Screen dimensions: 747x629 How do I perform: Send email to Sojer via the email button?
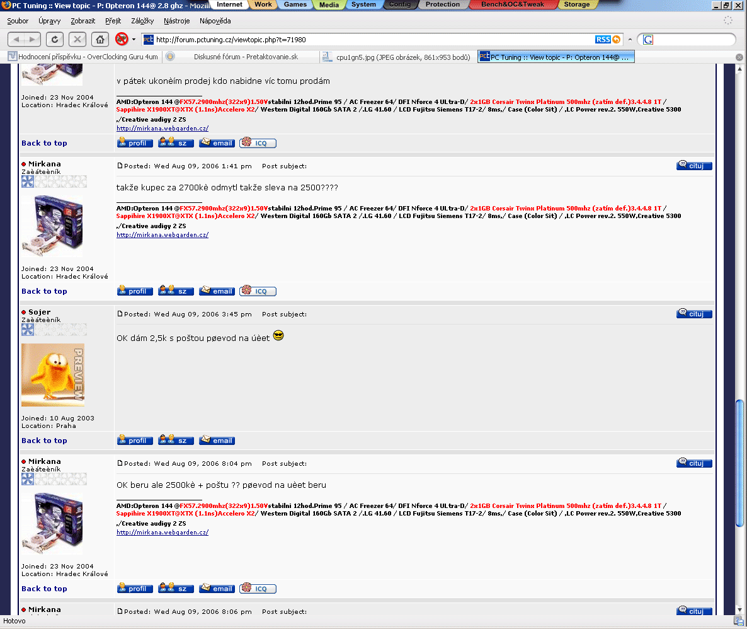(x=217, y=441)
